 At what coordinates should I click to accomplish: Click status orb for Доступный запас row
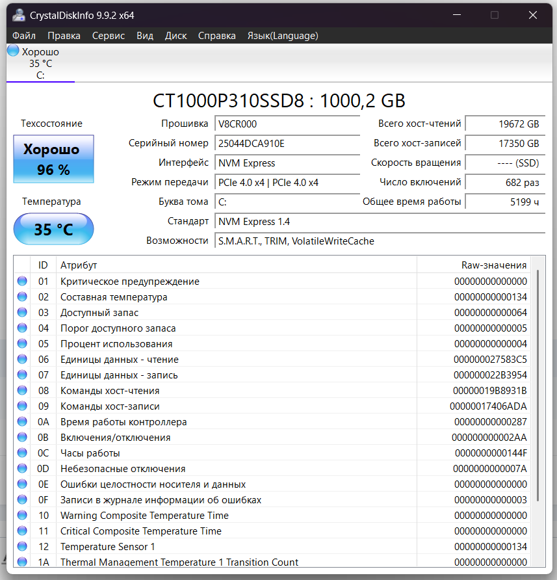[22, 312]
